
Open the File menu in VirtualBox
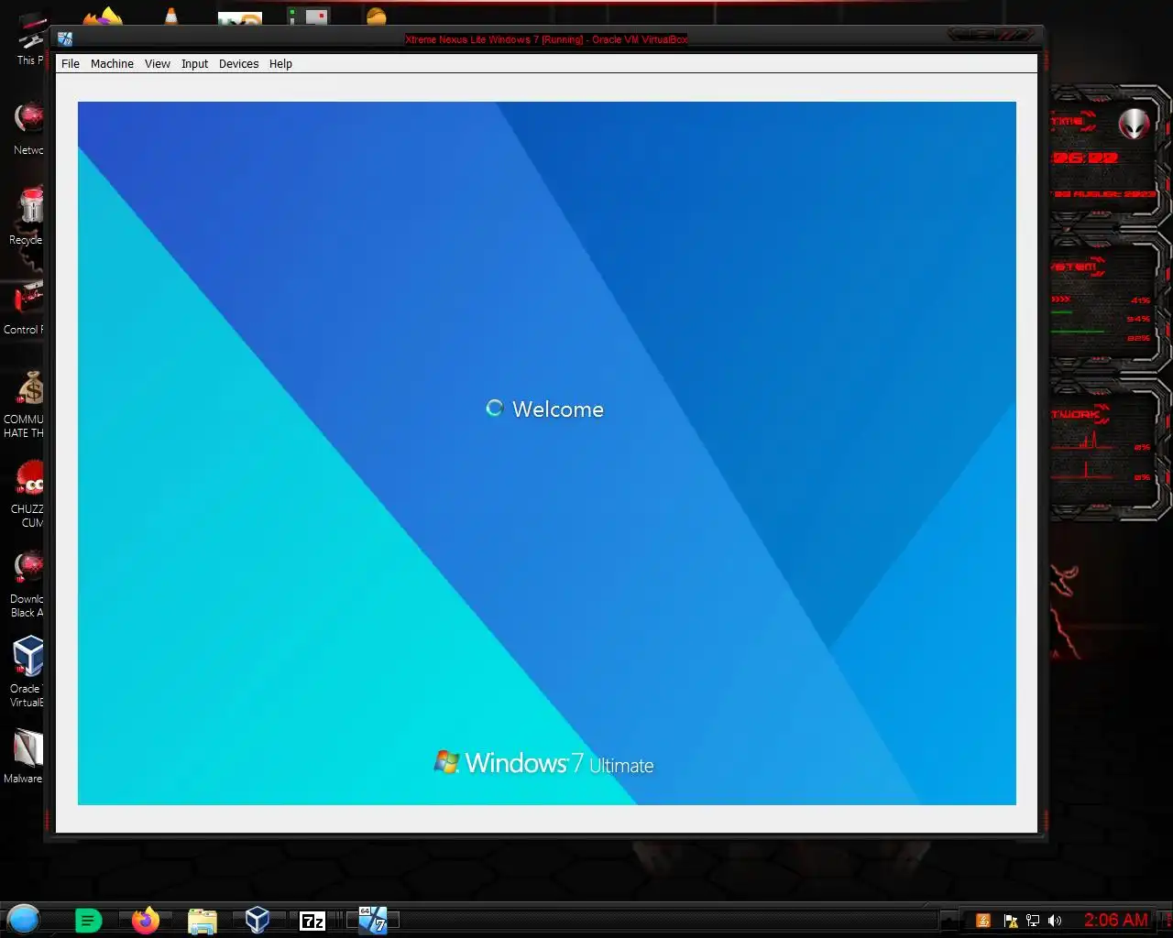71,64
